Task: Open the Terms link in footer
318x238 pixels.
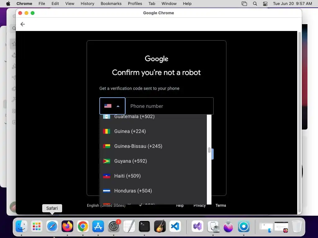Action: coord(221,205)
